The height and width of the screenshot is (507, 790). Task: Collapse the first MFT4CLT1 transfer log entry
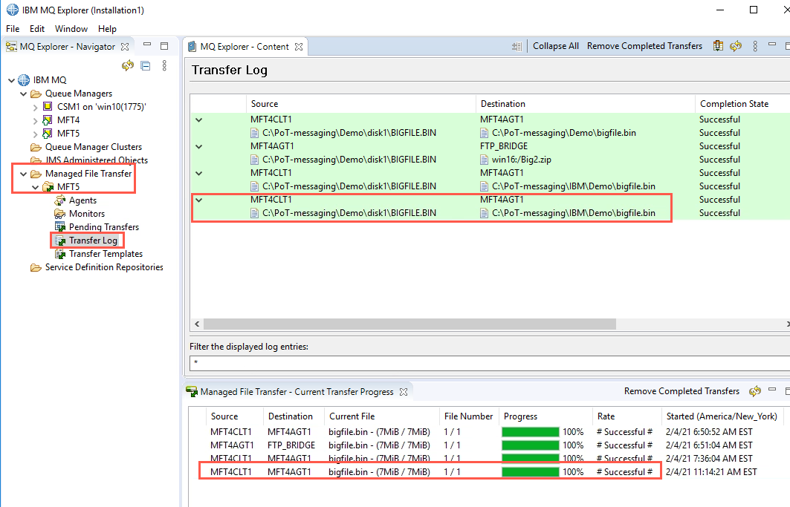coord(199,120)
